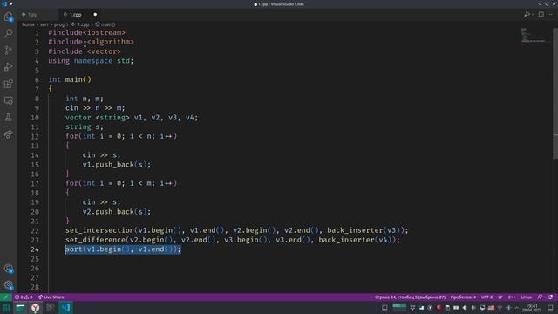Click the remote window indicator in the status bar
558x314 pixels.
tap(6, 297)
